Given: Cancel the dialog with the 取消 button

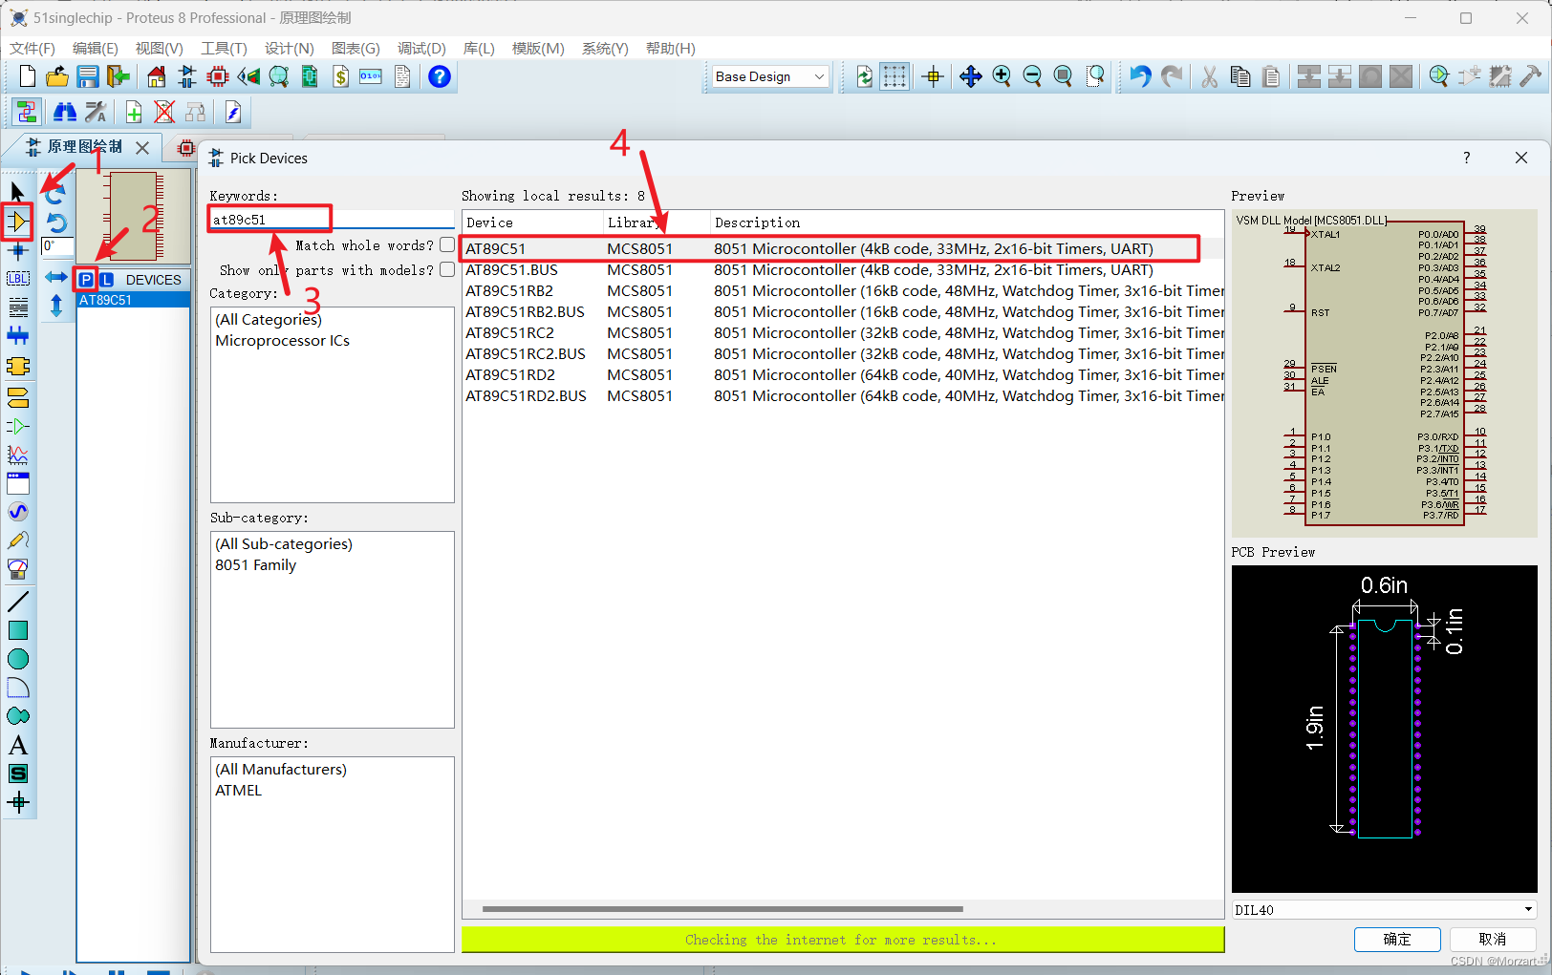Looking at the screenshot, I should click(1493, 940).
